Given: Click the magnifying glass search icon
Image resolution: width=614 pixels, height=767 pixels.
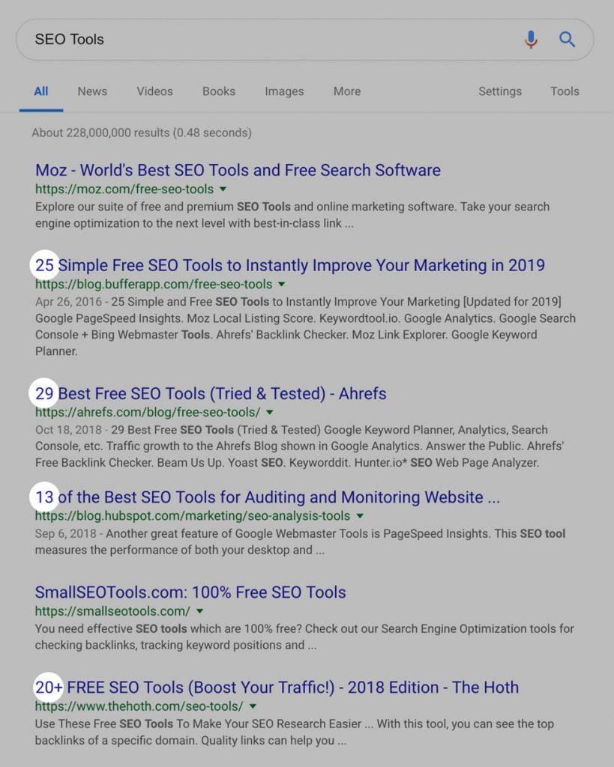Looking at the screenshot, I should point(568,40).
